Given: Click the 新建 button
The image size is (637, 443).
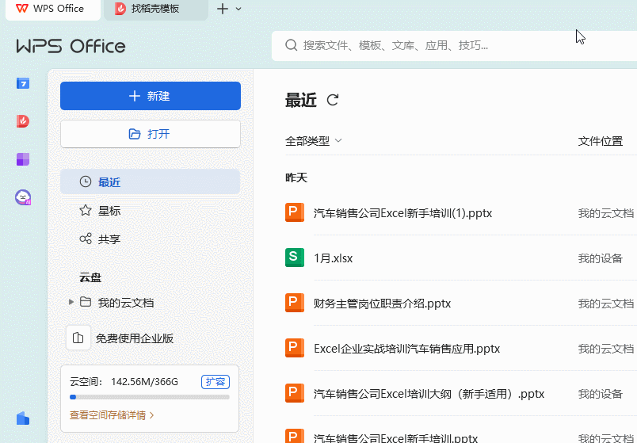Looking at the screenshot, I should point(151,96).
